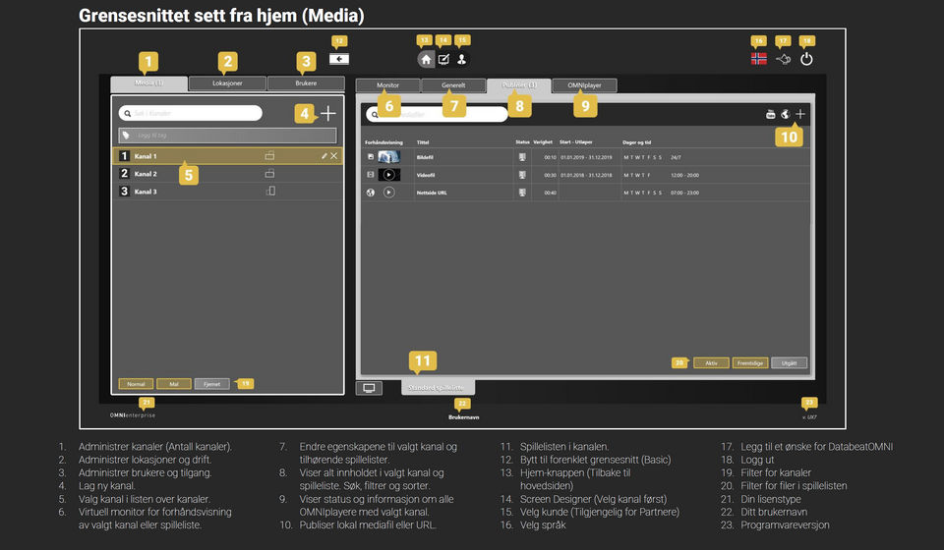Screen dimensions: 944x550
Task: Click the X delete icon on Kanal 1
Action: [x=334, y=156]
